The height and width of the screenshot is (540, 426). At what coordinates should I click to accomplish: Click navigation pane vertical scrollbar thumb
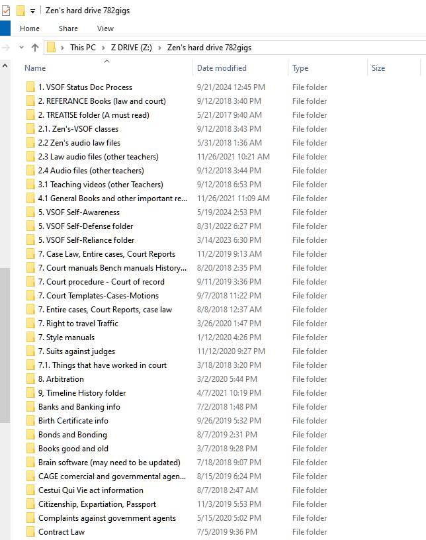pos(5,344)
